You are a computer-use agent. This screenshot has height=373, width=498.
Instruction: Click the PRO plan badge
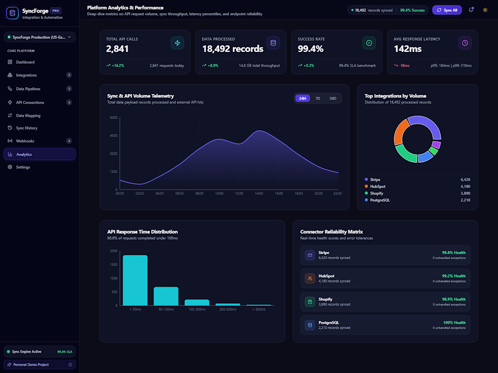click(x=56, y=11)
